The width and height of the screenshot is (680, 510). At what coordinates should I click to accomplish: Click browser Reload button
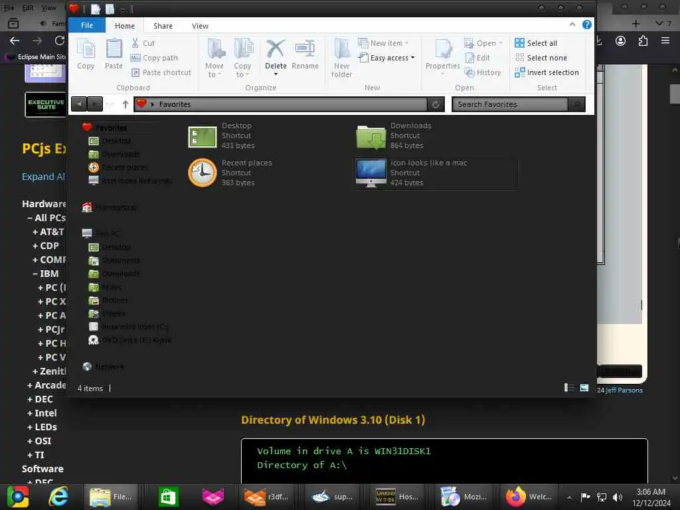click(x=59, y=41)
